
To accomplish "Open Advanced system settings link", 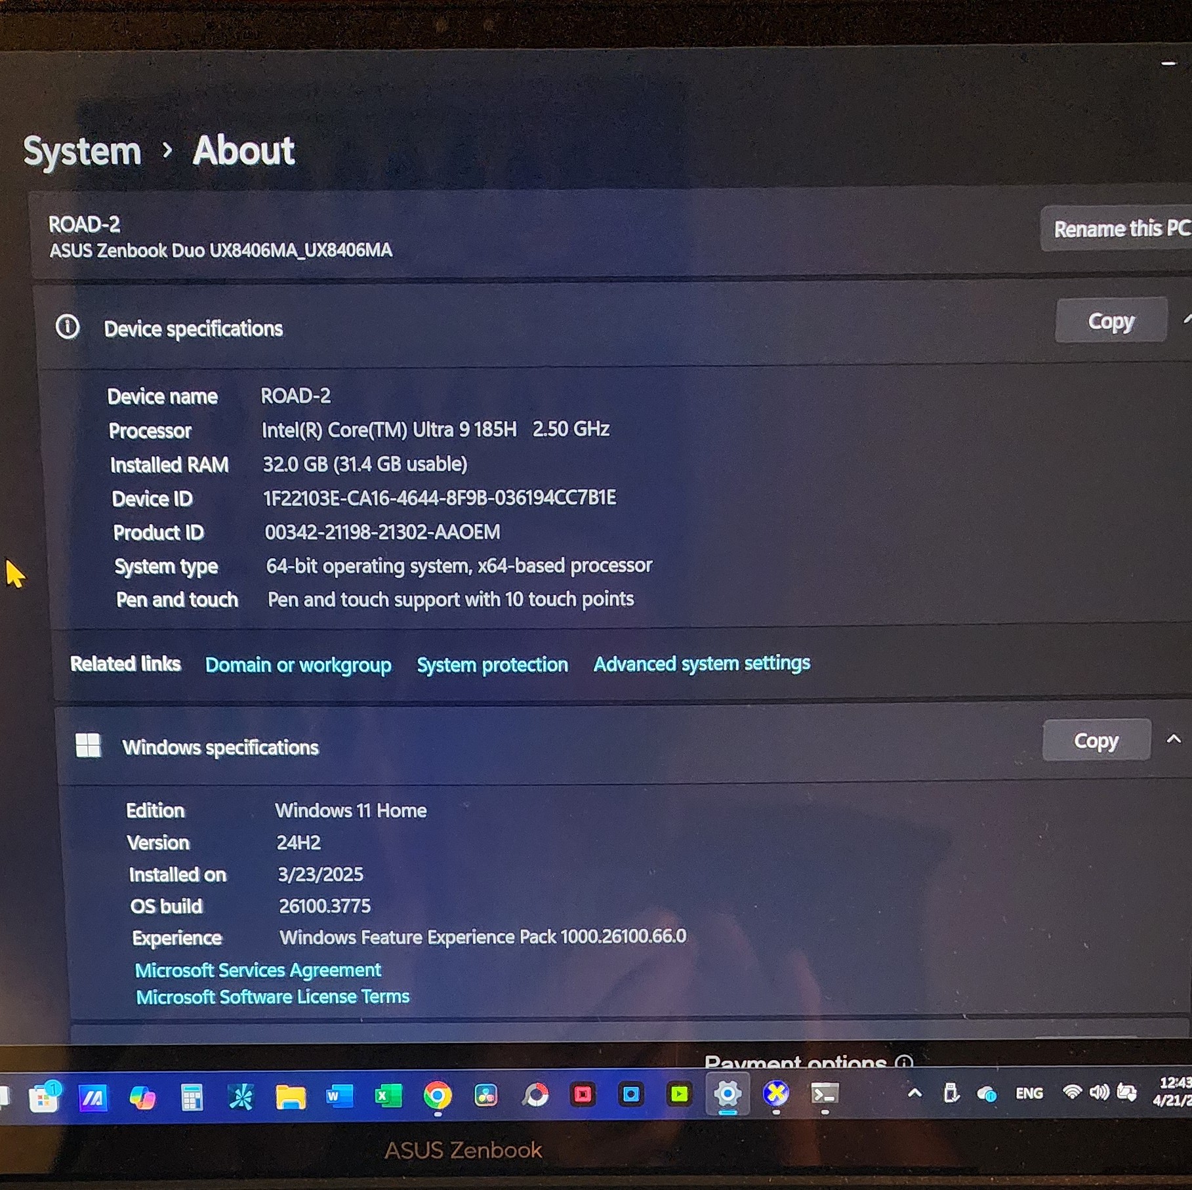I will point(702,663).
